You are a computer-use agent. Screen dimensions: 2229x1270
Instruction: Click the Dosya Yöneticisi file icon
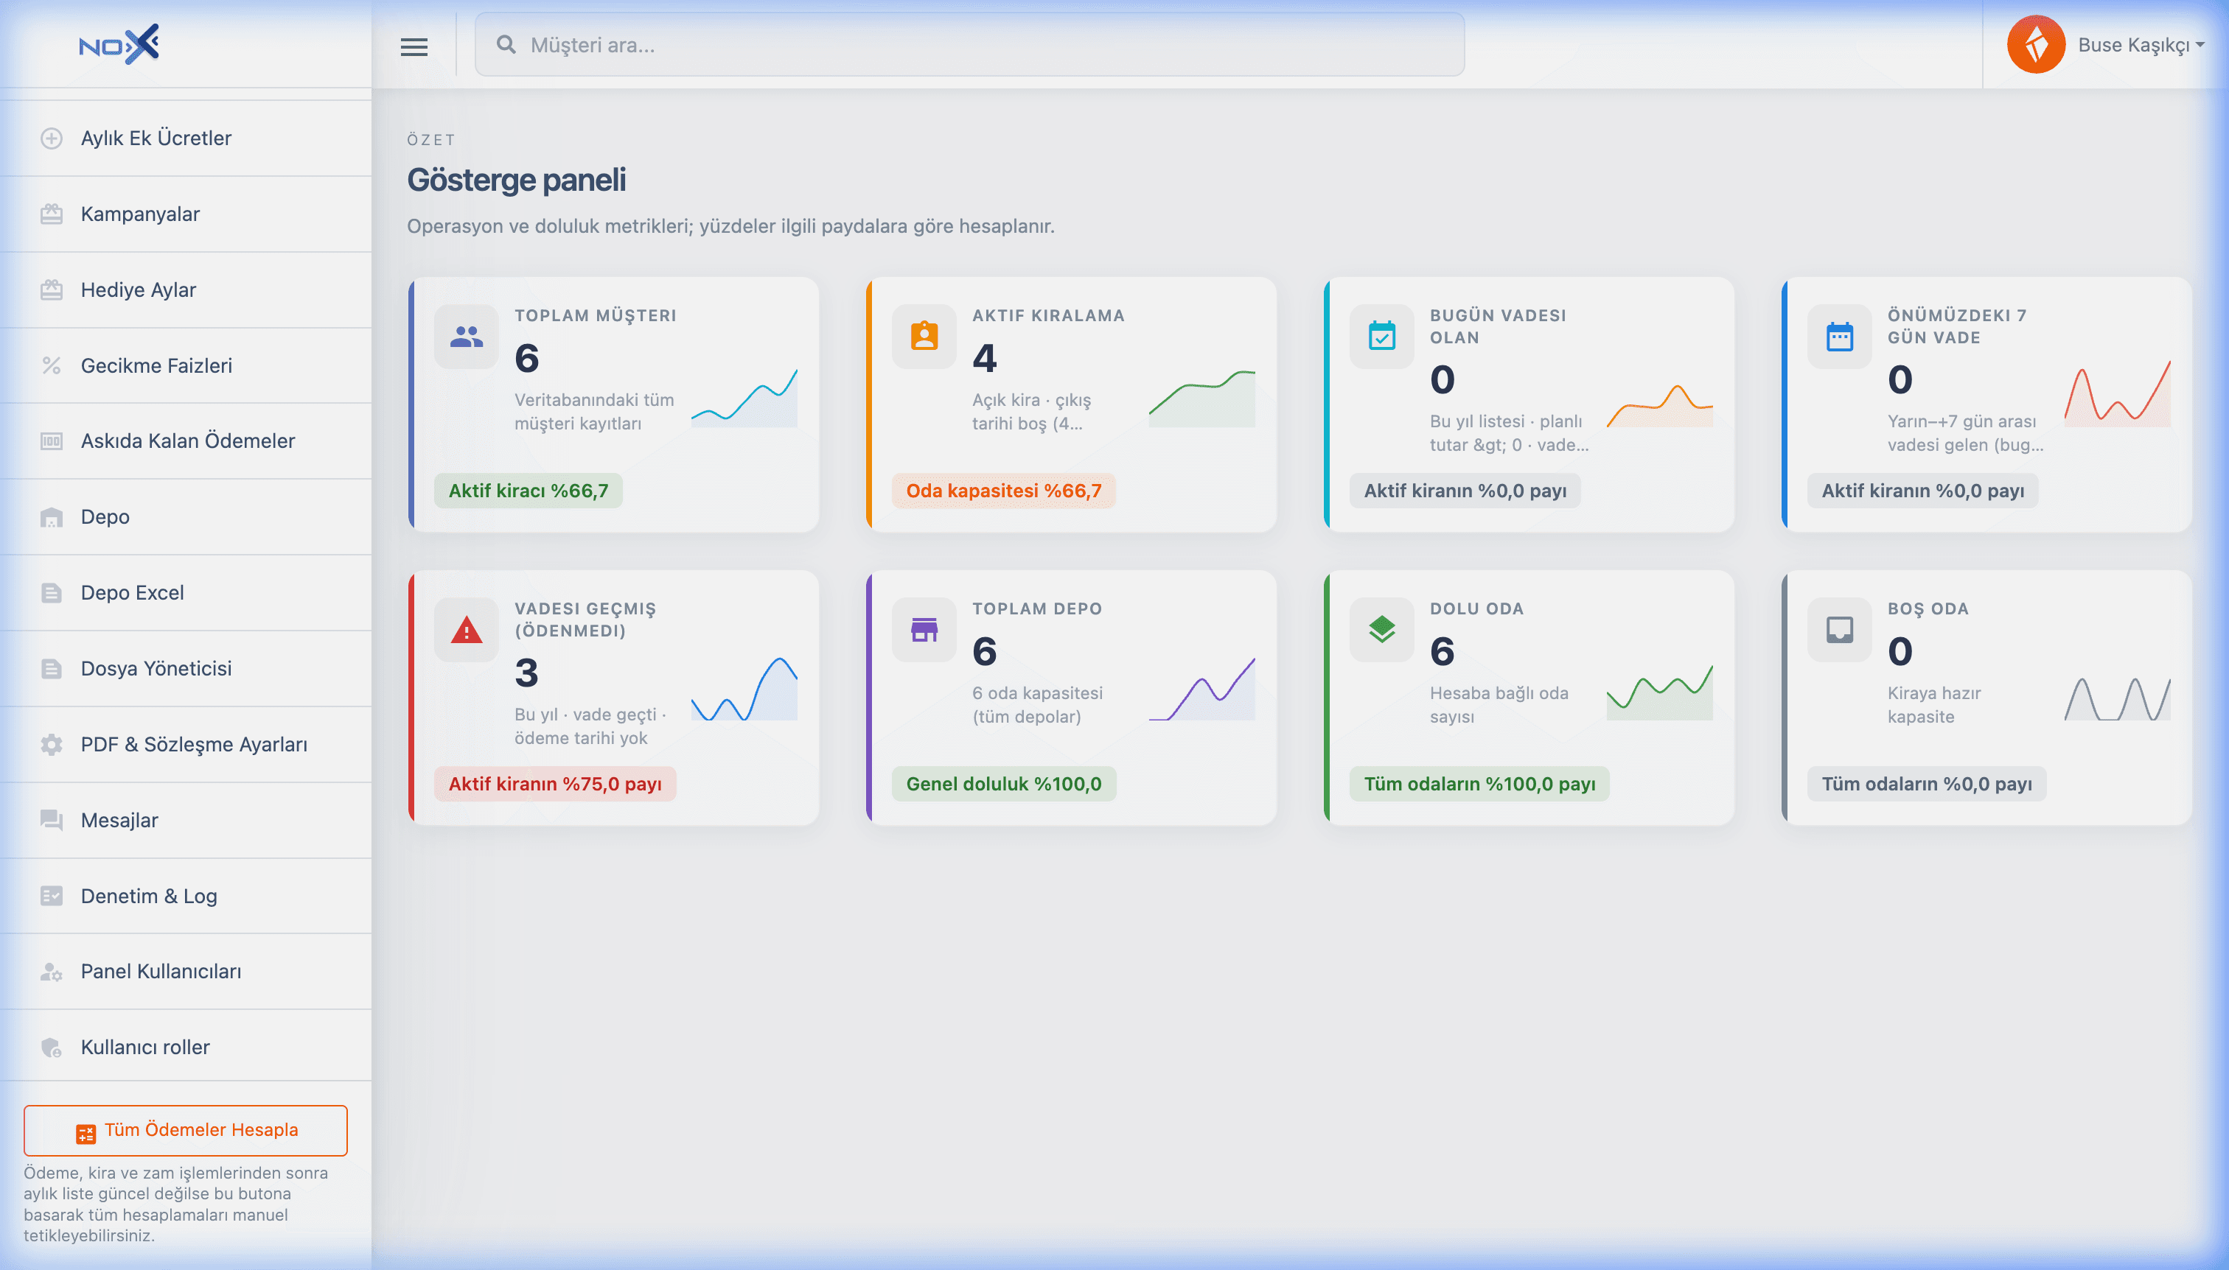click(x=52, y=668)
